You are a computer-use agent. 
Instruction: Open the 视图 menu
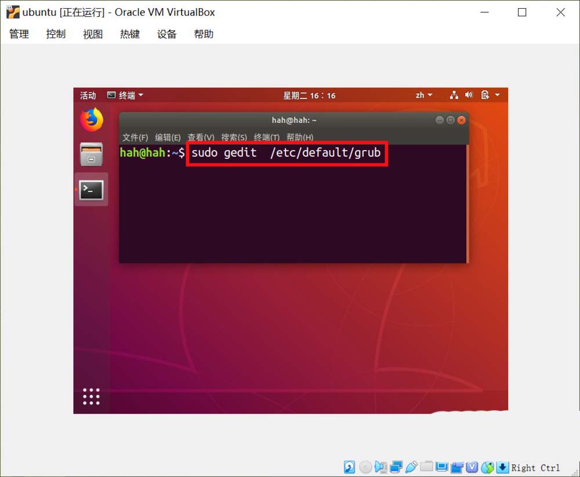pos(93,34)
